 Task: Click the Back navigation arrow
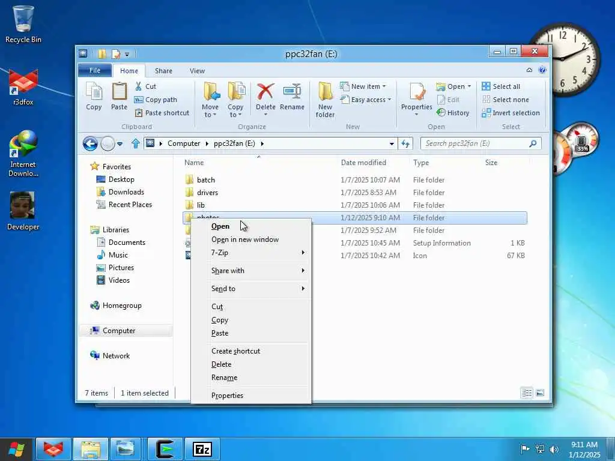[90, 143]
